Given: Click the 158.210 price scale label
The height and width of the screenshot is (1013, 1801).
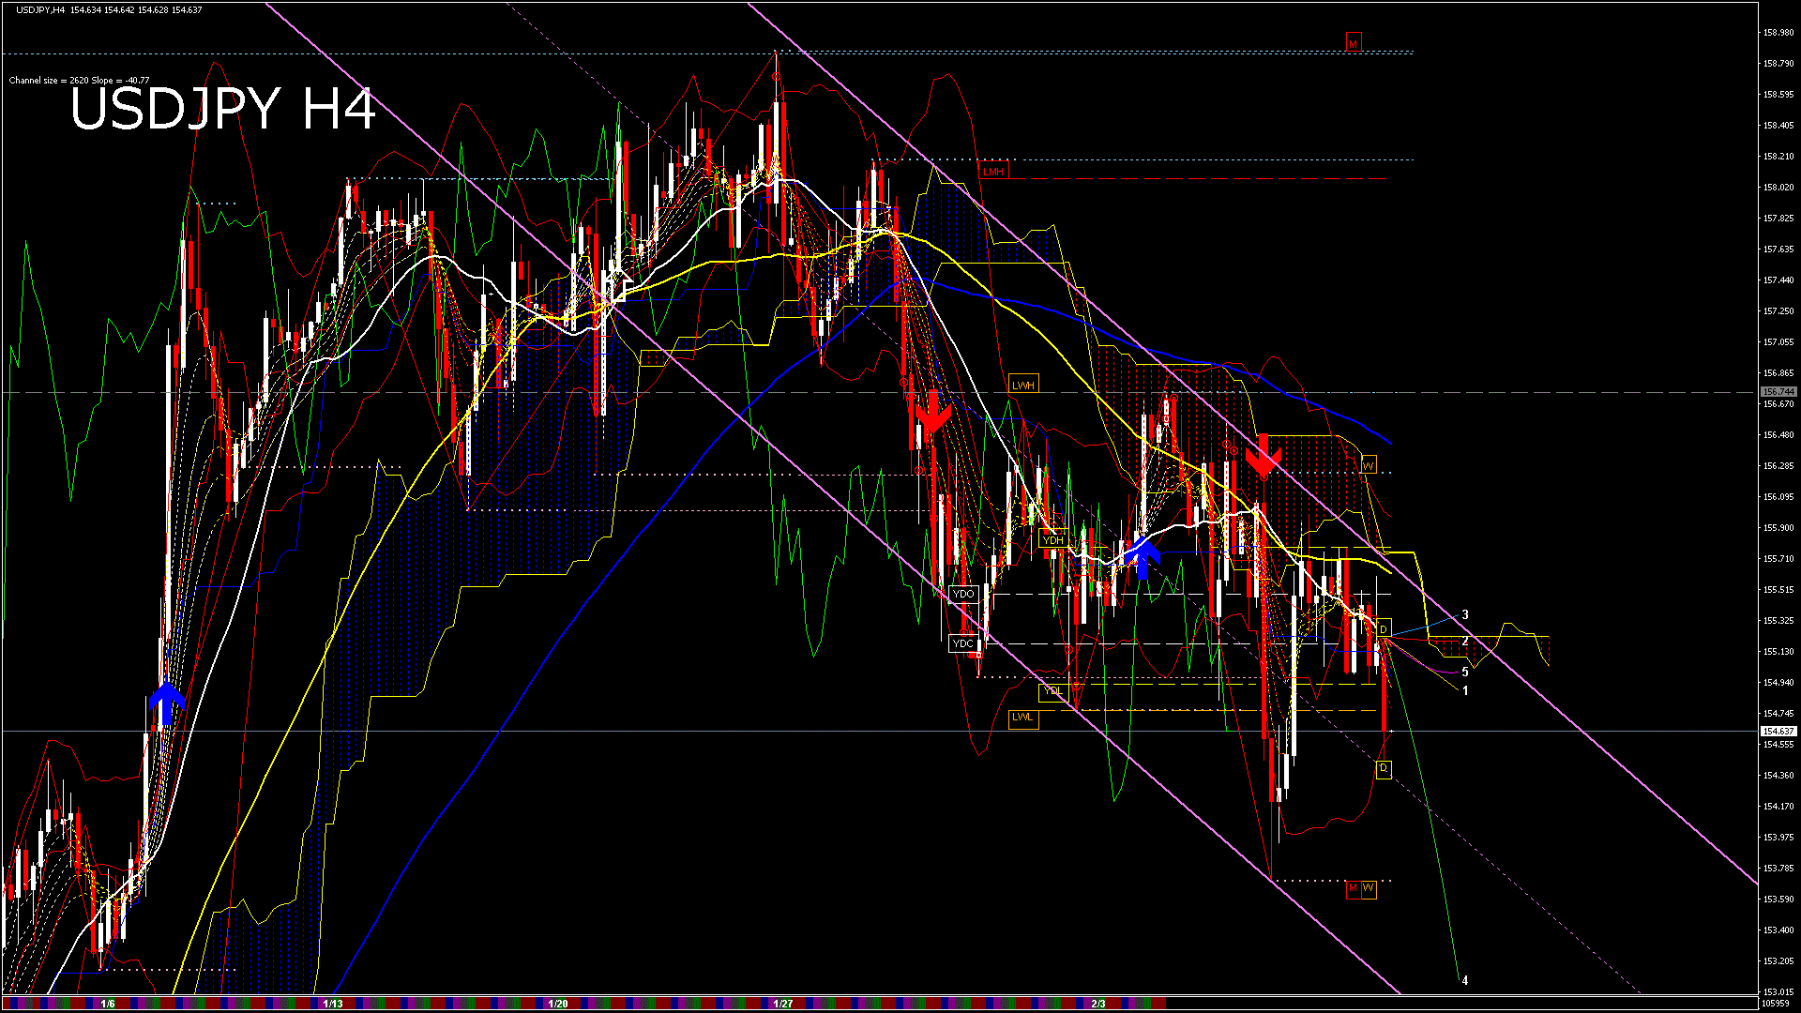Looking at the screenshot, I should click(1778, 157).
